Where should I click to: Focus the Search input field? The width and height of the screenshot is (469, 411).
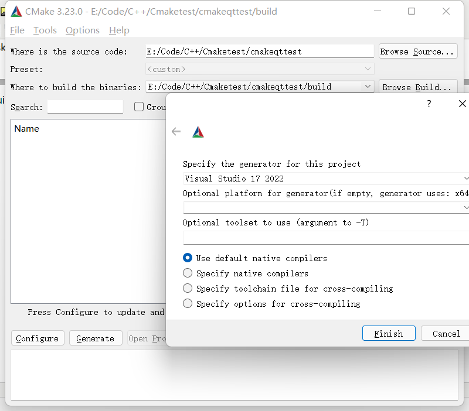[x=85, y=107]
